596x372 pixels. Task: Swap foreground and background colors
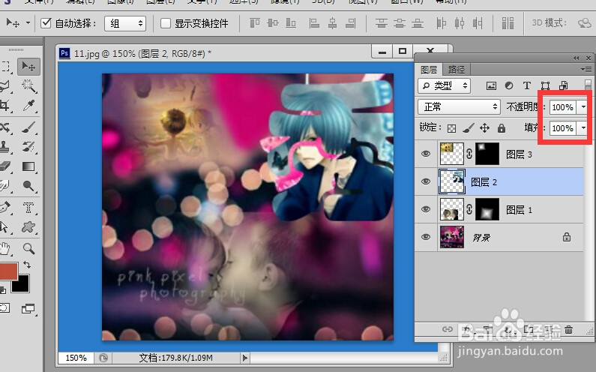[26, 264]
